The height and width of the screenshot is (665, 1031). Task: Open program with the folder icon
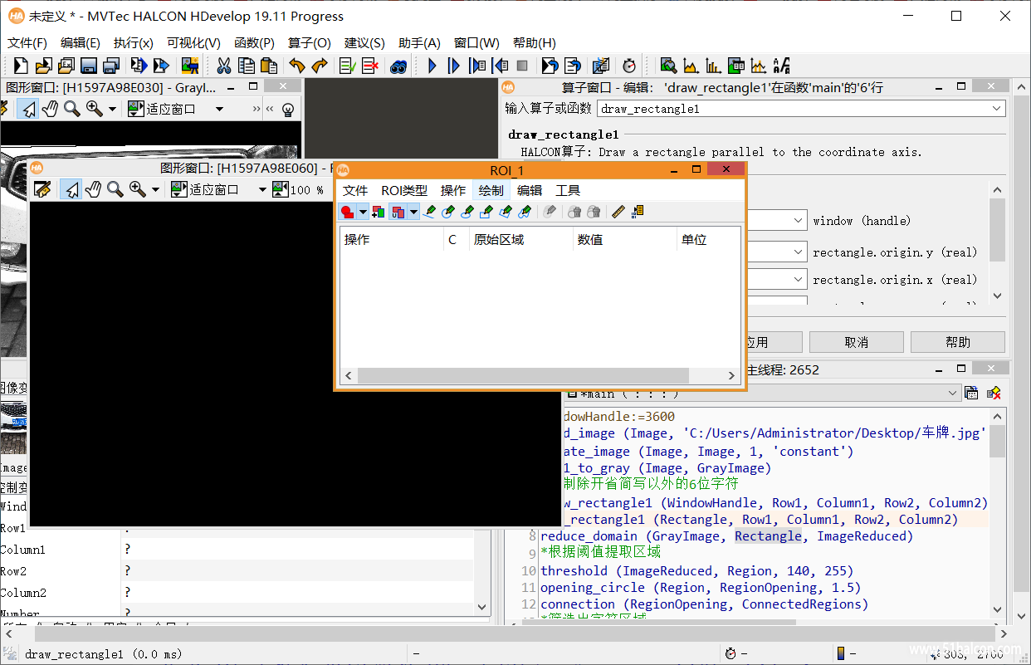[x=43, y=66]
